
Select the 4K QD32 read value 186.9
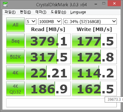click(x=48, y=89)
